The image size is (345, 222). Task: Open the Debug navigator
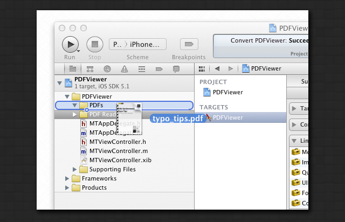pyautogui.click(x=142, y=69)
